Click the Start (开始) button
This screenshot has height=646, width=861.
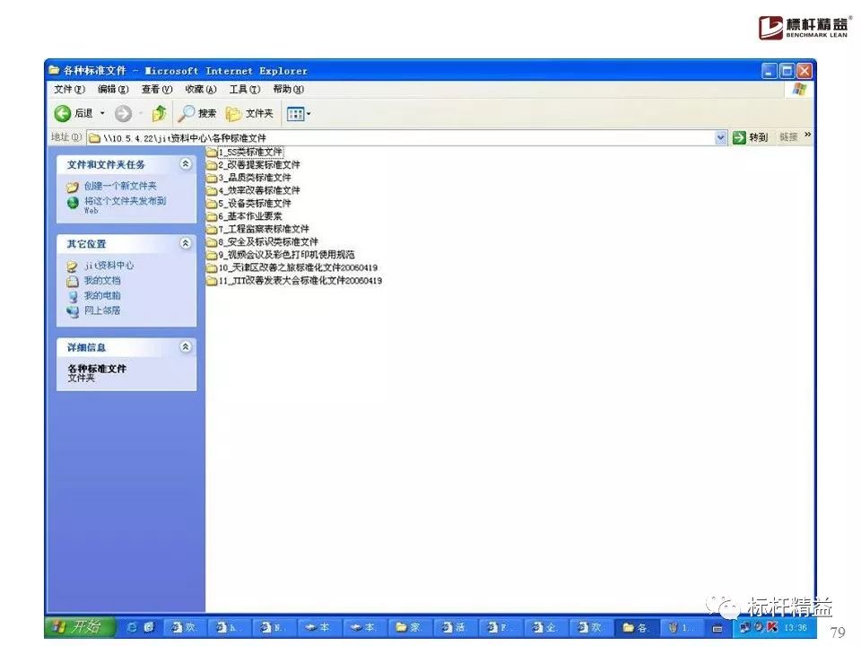80,627
